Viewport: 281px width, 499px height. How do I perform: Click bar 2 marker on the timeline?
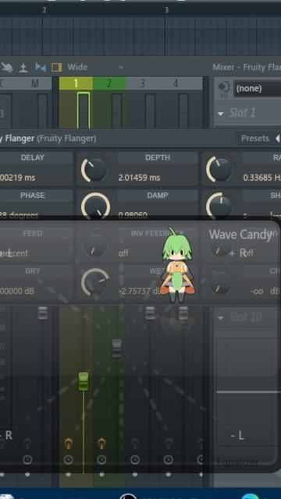(44, 10)
